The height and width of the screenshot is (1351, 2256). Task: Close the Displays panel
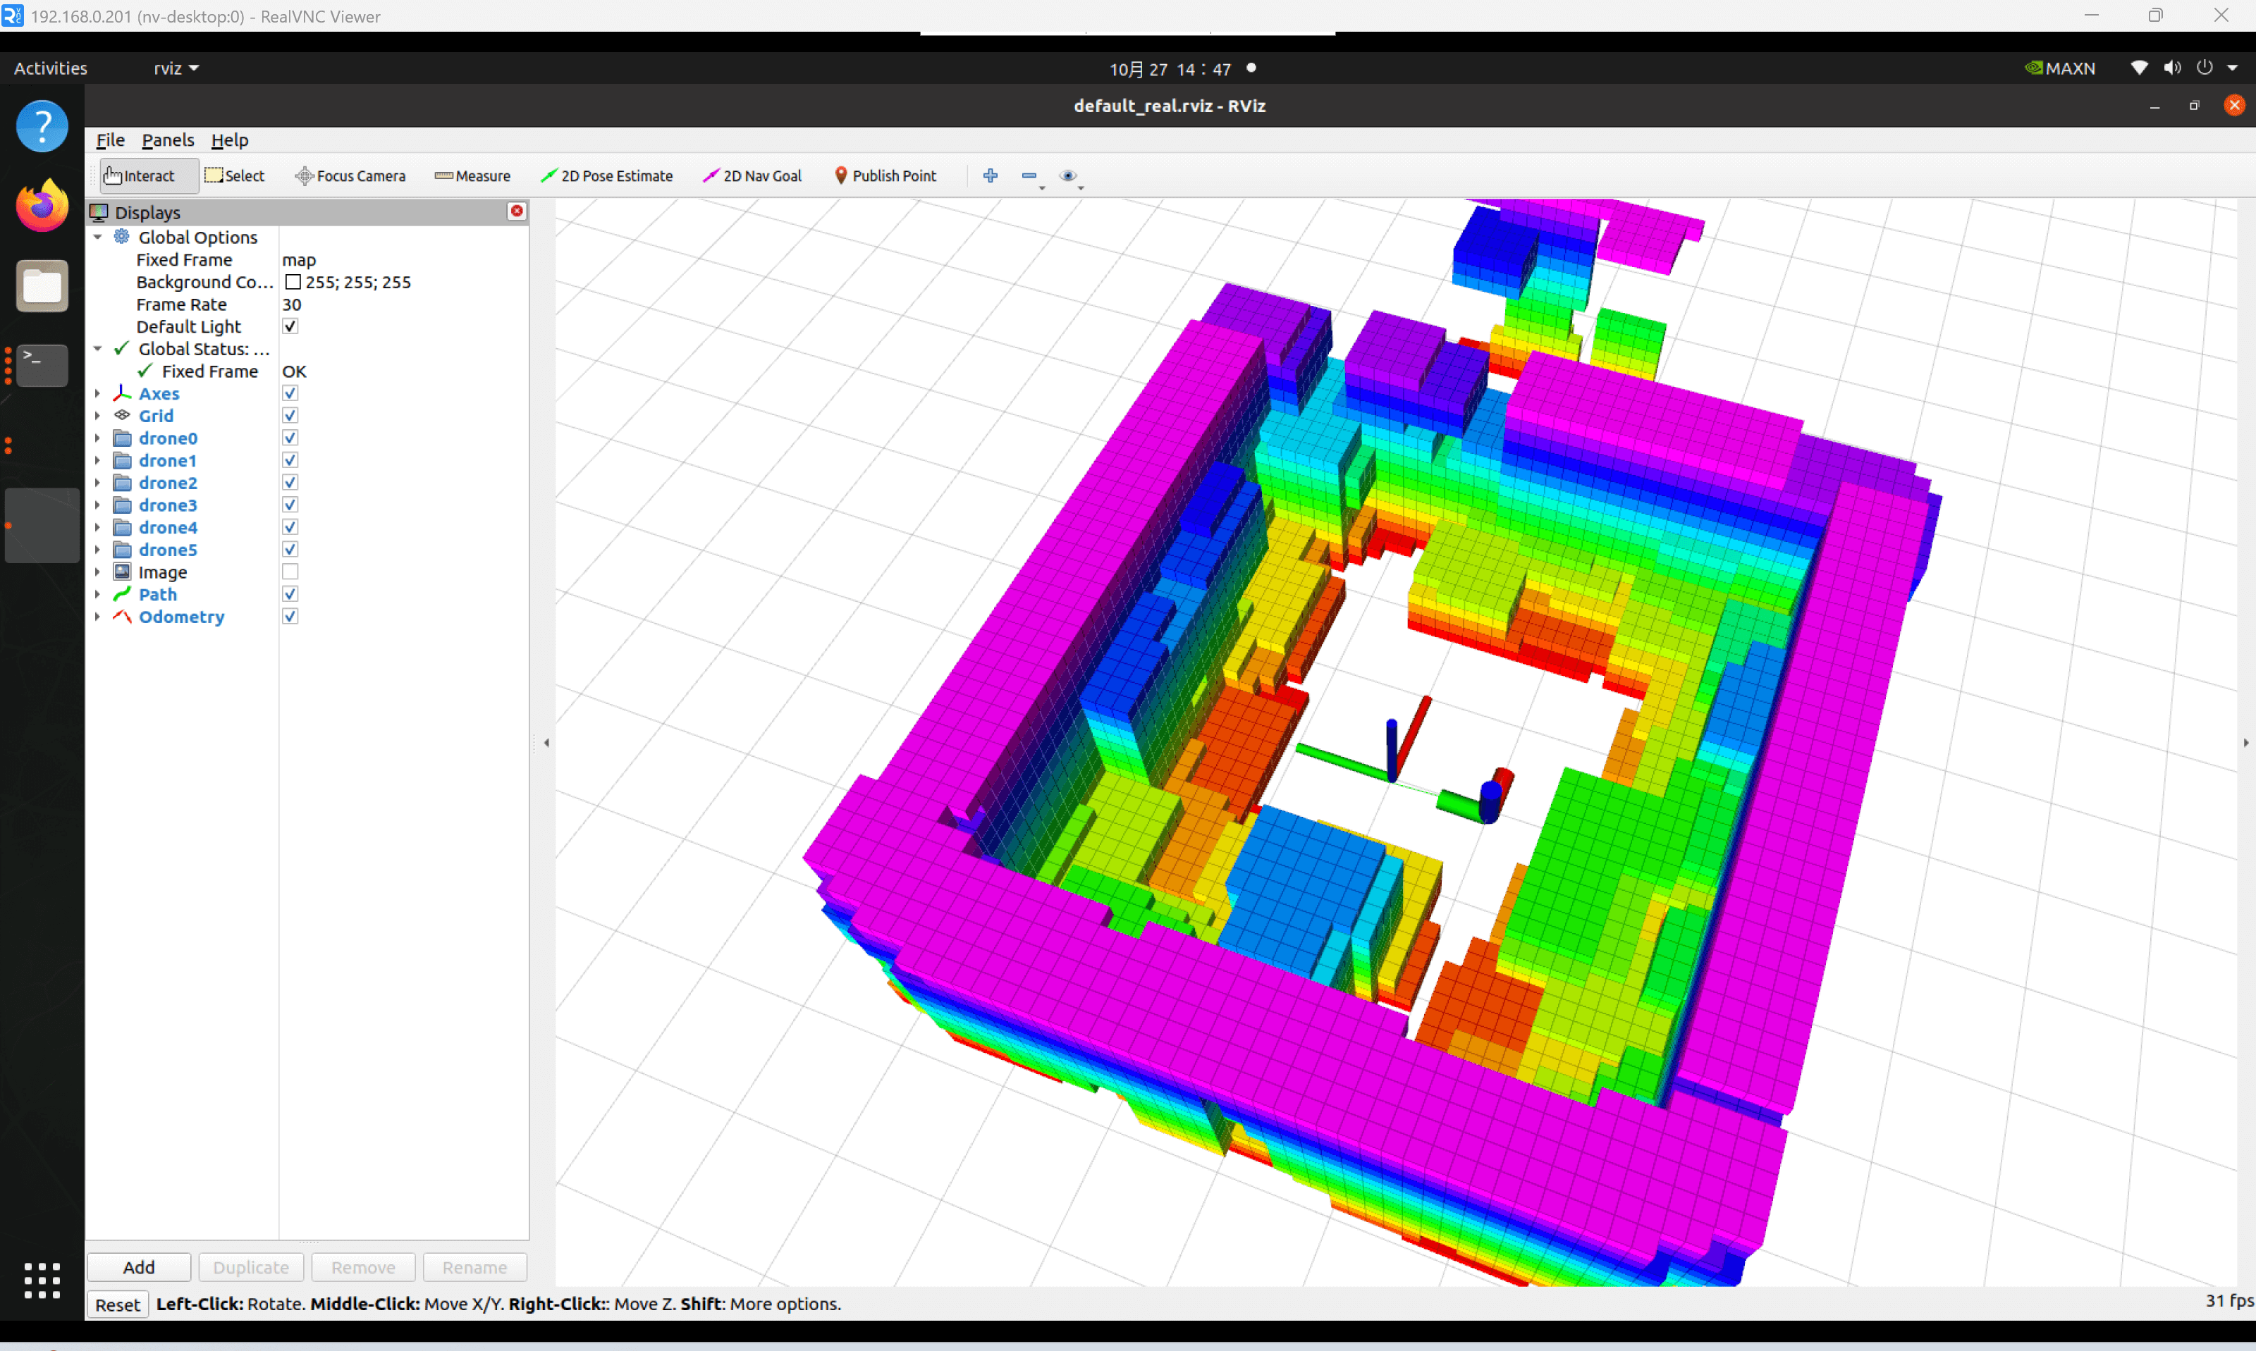(517, 211)
